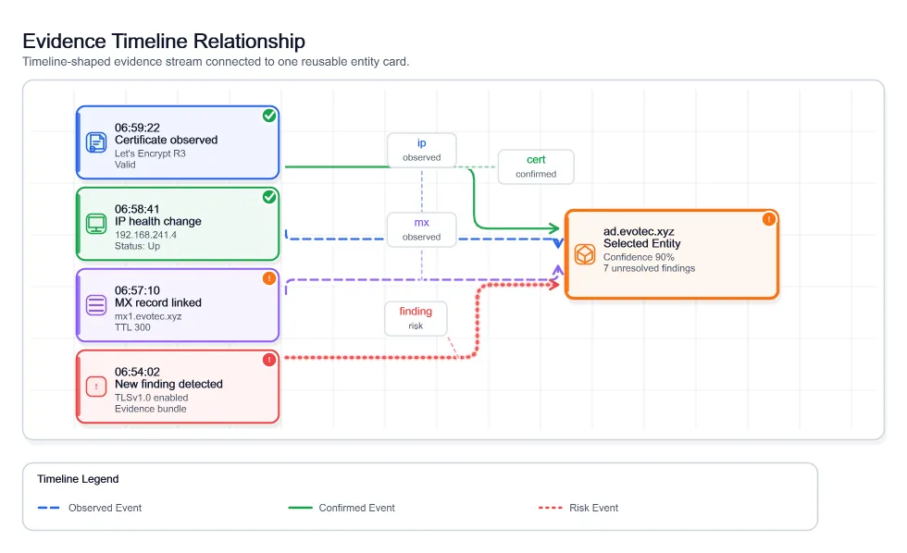Click the 06:59:22 timestamp
Image resolution: width=907 pixels, height=553 pixels.
(x=137, y=128)
